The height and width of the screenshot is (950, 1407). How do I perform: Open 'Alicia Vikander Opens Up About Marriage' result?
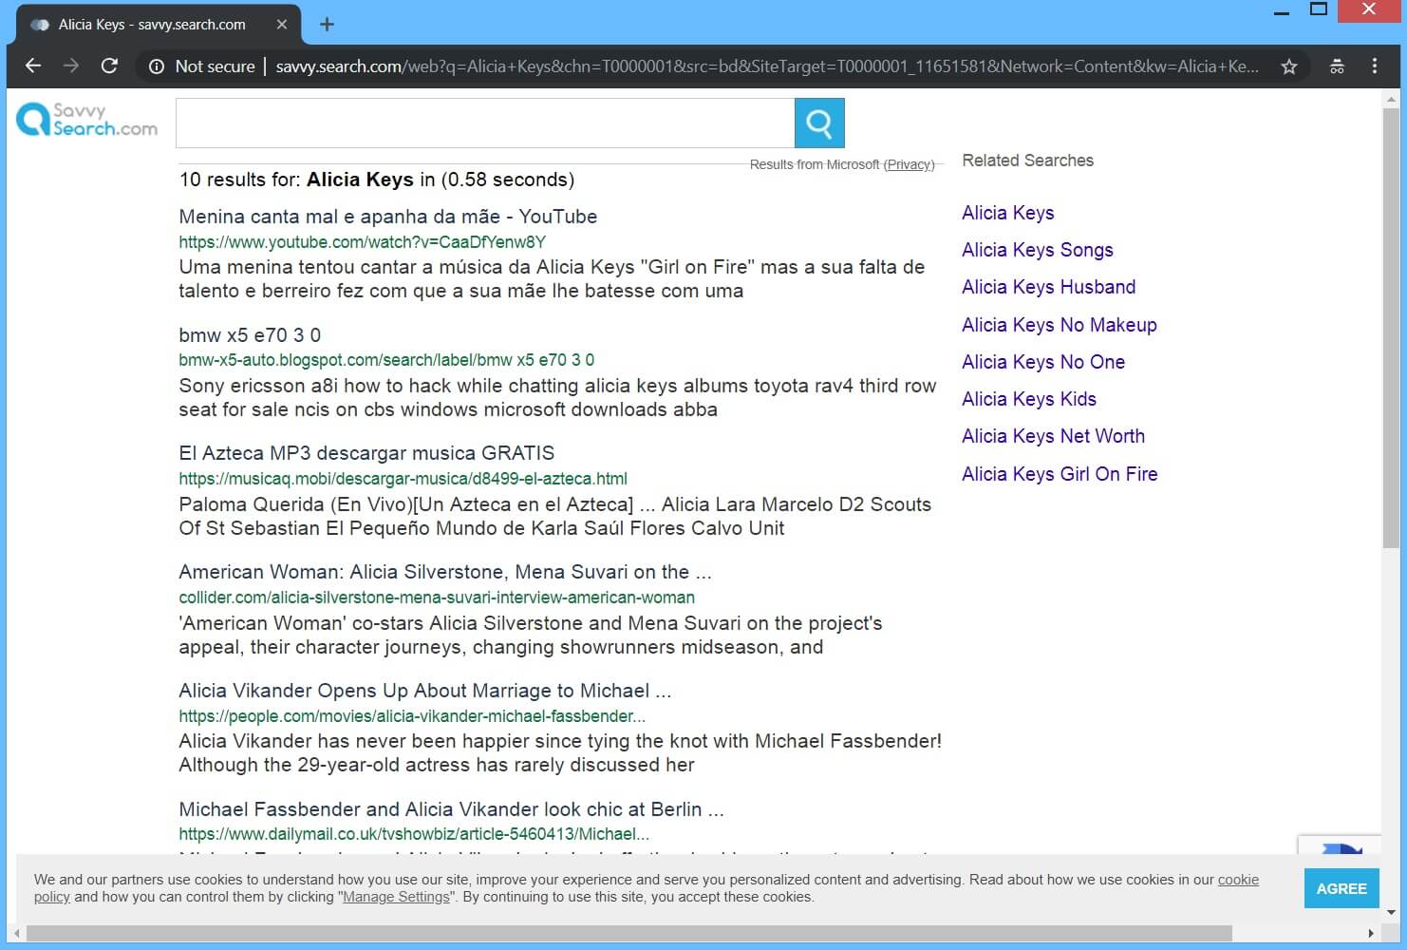(x=425, y=691)
